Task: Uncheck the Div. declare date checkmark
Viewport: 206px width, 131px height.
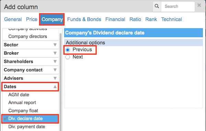Action: click(x=5, y=119)
